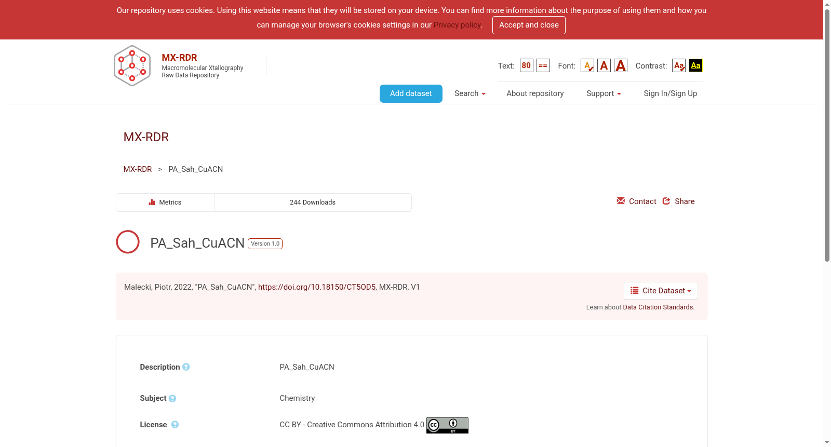Image resolution: width=831 pixels, height=447 pixels.
Task: Show help for License field
Action: click(175, 425)
